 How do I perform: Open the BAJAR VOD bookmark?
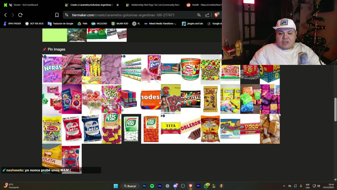tap(120, 23)
